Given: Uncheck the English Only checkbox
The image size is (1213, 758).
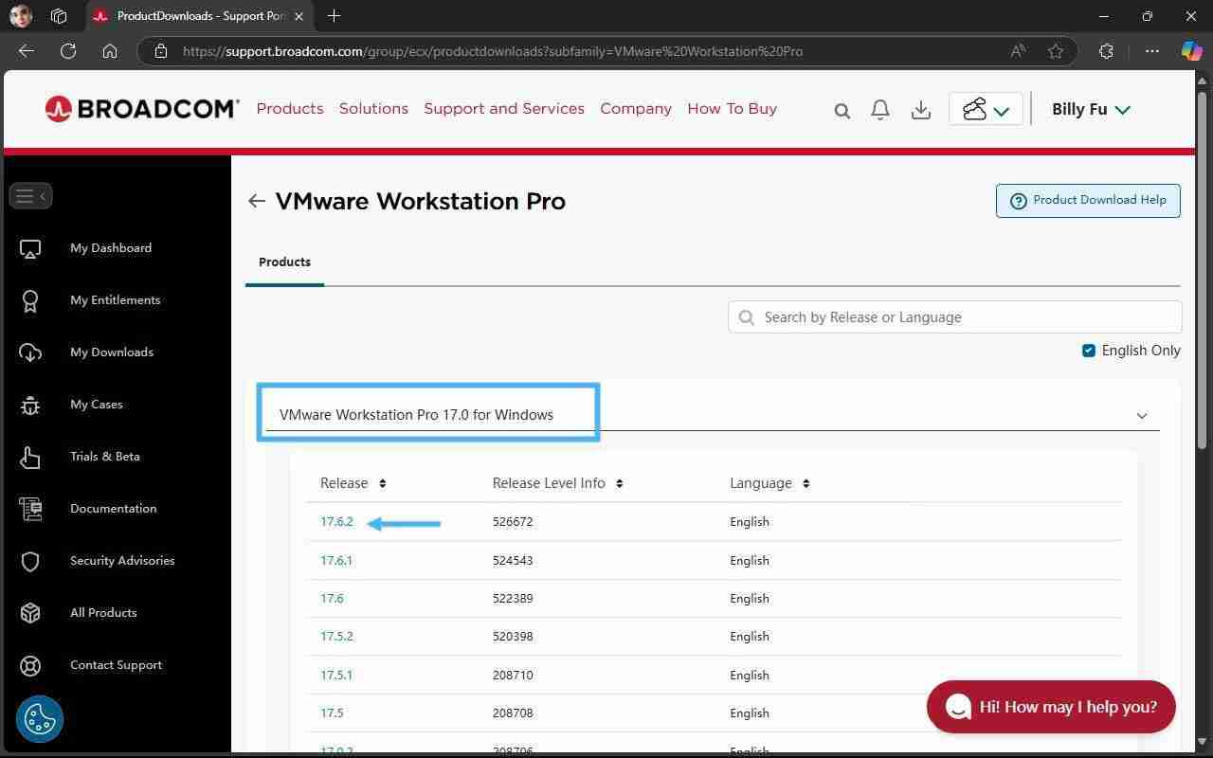Looking at the screenshot, I should [x=1088, y=350].
